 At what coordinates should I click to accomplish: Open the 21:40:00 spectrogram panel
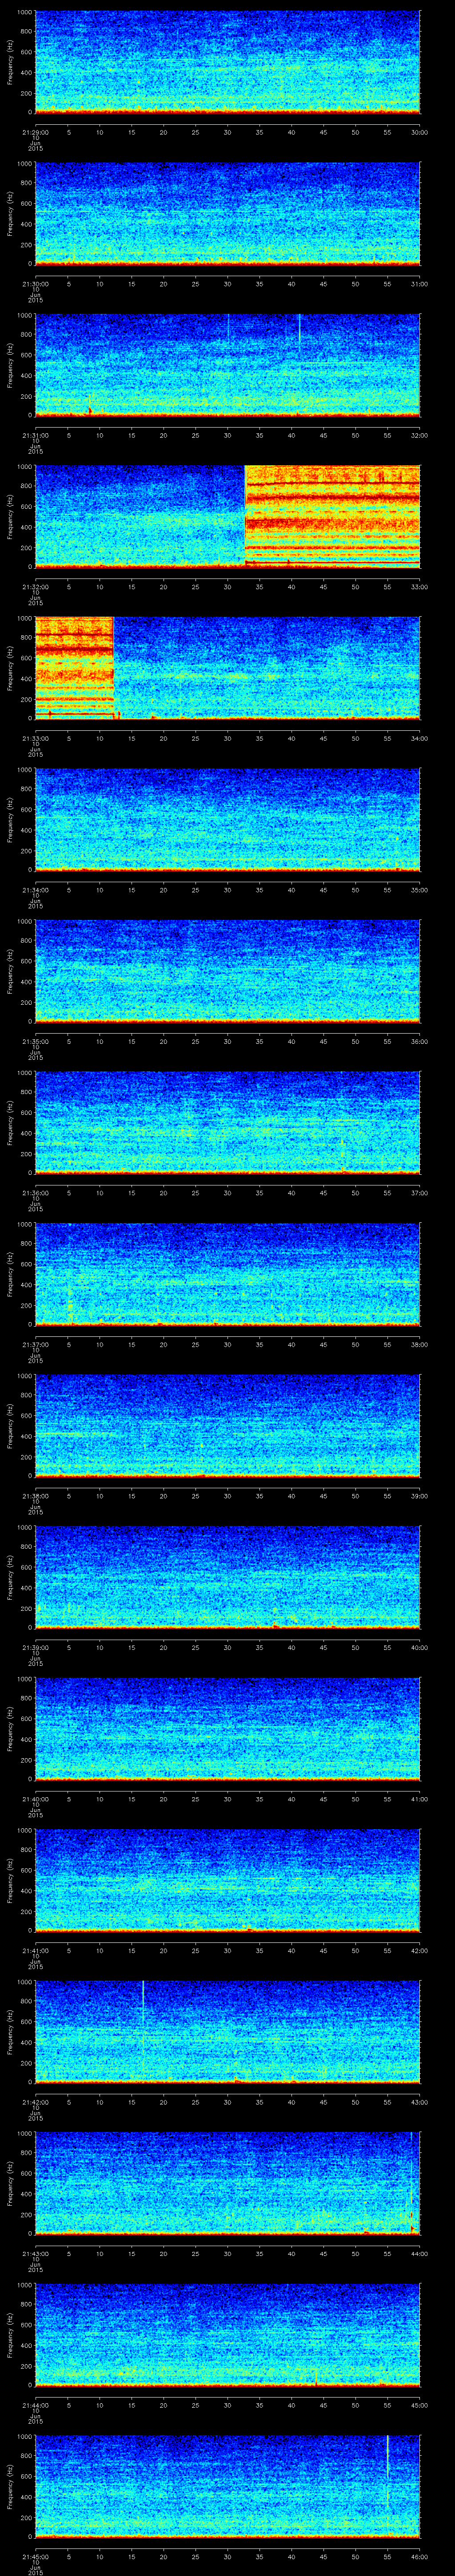point(227,1728)
